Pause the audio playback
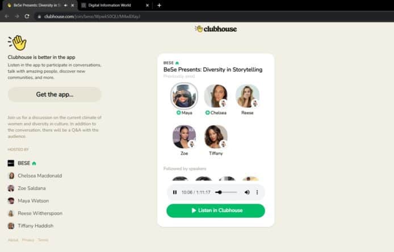This screenshot has width=394, height=252. click(x=175, y=192)
